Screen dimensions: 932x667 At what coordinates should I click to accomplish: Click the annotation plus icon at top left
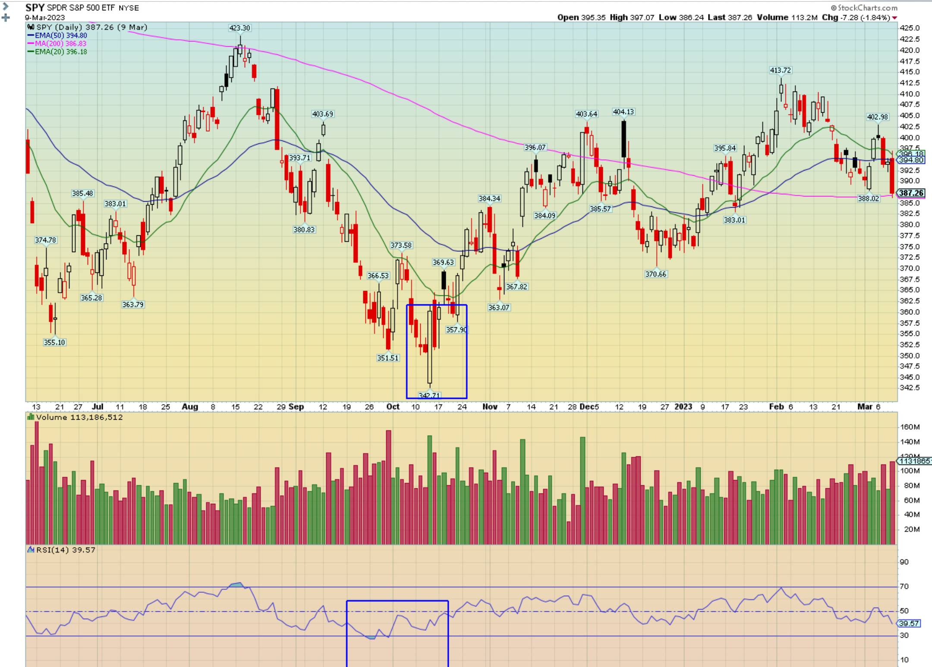(5, 18)
